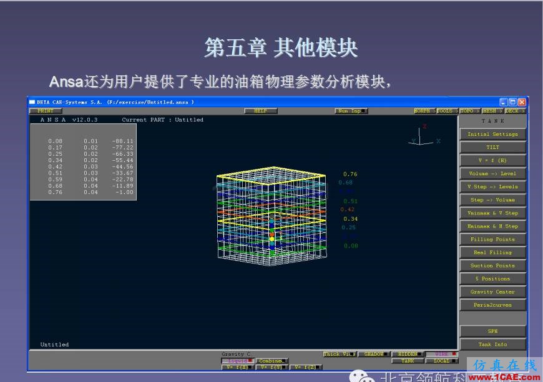Switch to the DECK menu

click(x=514, y=111)
